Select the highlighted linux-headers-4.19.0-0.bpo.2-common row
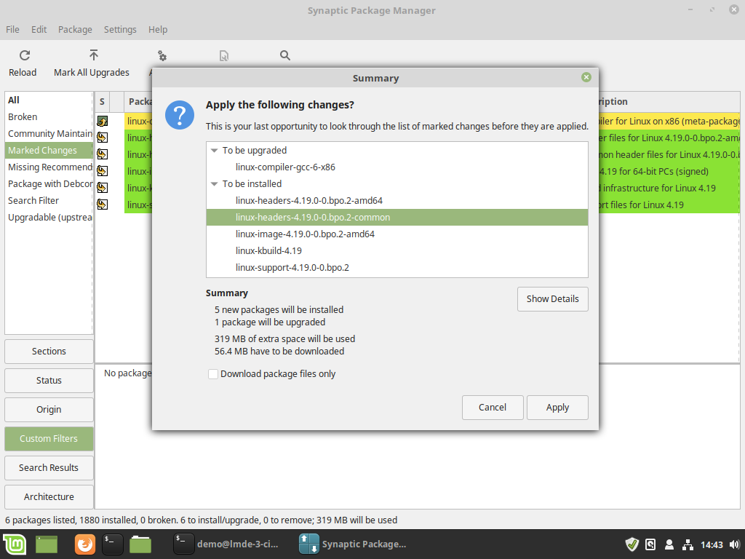 coord(397,217)
